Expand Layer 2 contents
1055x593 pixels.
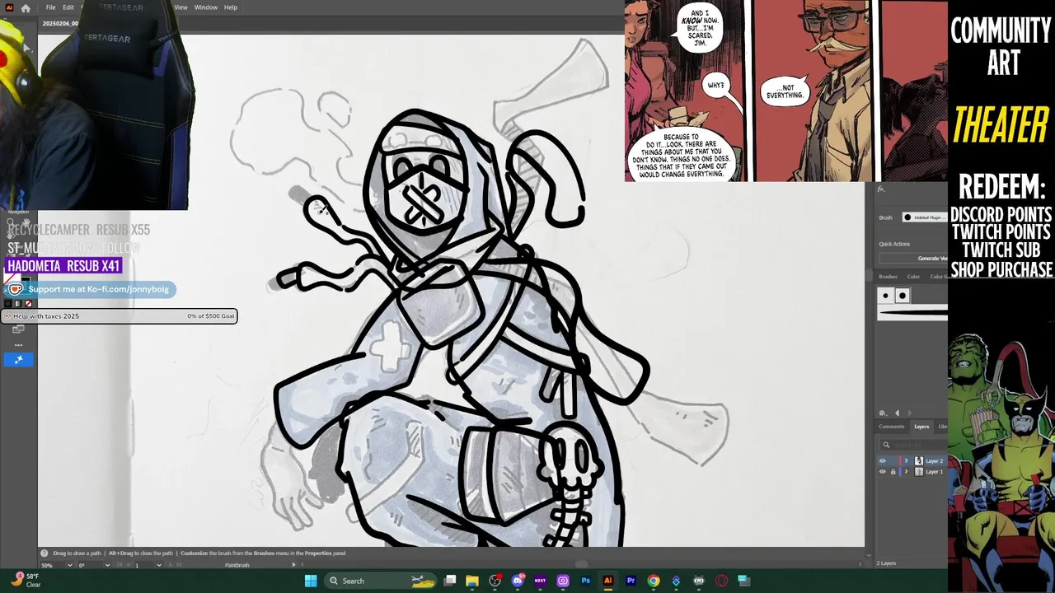coord(906,461)
